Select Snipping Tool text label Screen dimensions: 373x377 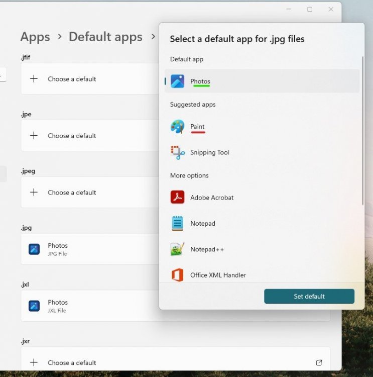[x=209, y=152]
